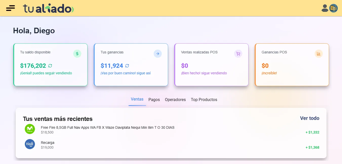This screenshot has height=164, width=342.
Task: Open the Free Fire 8,5GB sale entry
Action: 107,129
